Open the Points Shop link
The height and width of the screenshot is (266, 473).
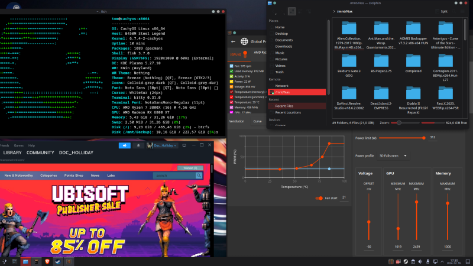pyautogui.click(x=73, y=176)
